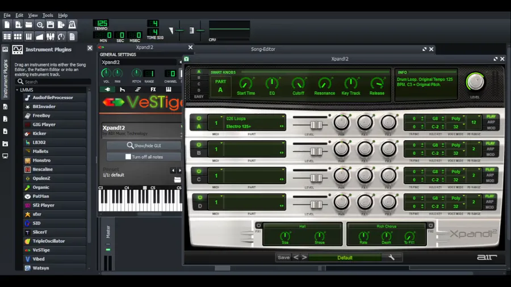Toggle the FX2 Rich Chorus power button
The width and height of the screenshot is (511, 287).
coord(431,225)
